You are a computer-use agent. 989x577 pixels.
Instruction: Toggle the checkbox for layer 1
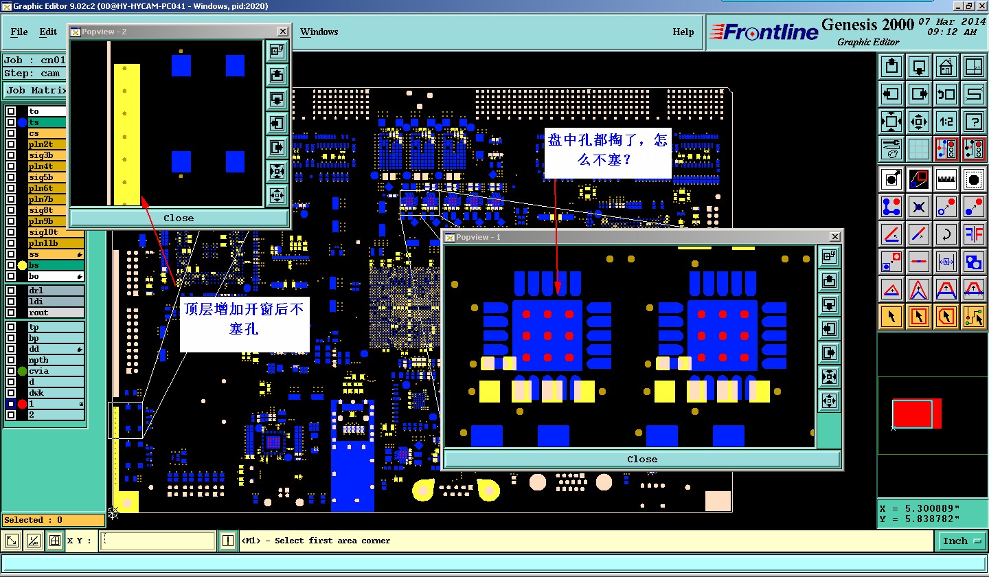coord(11,404)
